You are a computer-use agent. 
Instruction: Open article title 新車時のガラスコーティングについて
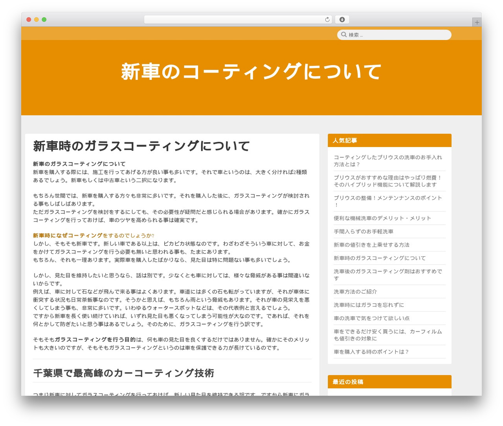click(141, 146)
